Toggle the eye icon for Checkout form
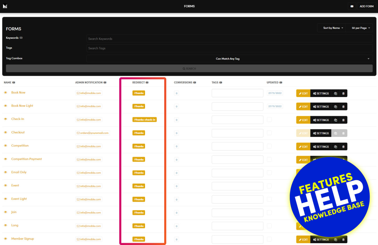 [6, 132]
